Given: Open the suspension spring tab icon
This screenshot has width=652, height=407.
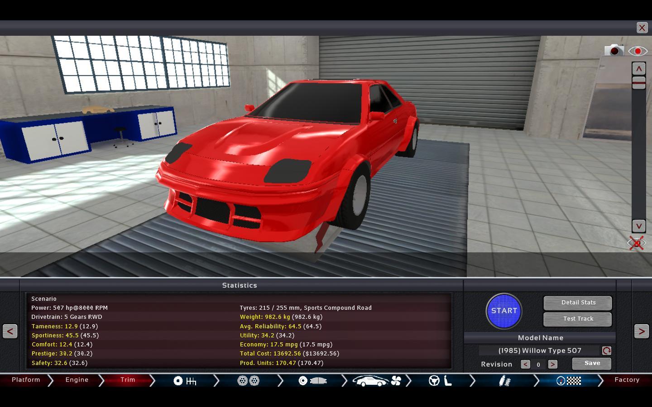Looking at the screenshot, I should tap(504, 381).
